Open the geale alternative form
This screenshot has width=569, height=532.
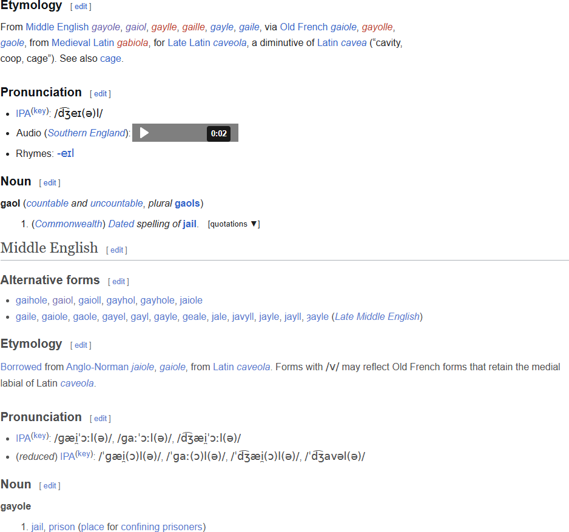click(x=194, y=317)
